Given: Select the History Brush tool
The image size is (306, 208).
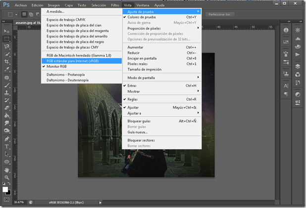Looking at the screenshot, I should click(x=7, y=100).
